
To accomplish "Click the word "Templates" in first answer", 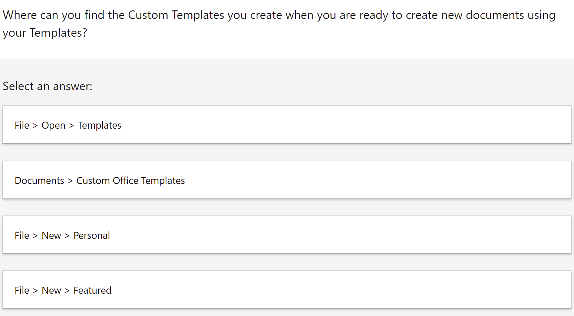I will coord(99,125).
